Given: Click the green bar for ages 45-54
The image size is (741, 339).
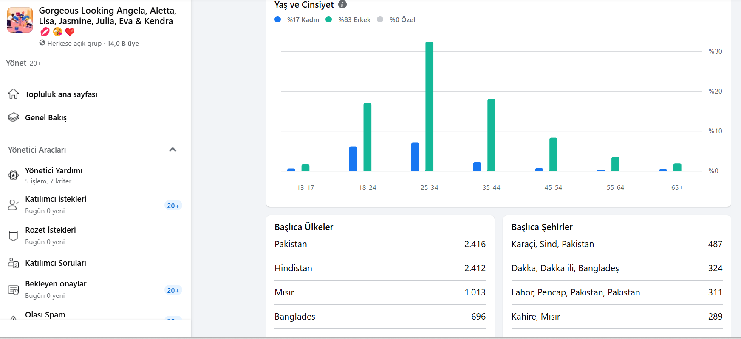Looking at the screenshot, I should [x=553, y=154].
